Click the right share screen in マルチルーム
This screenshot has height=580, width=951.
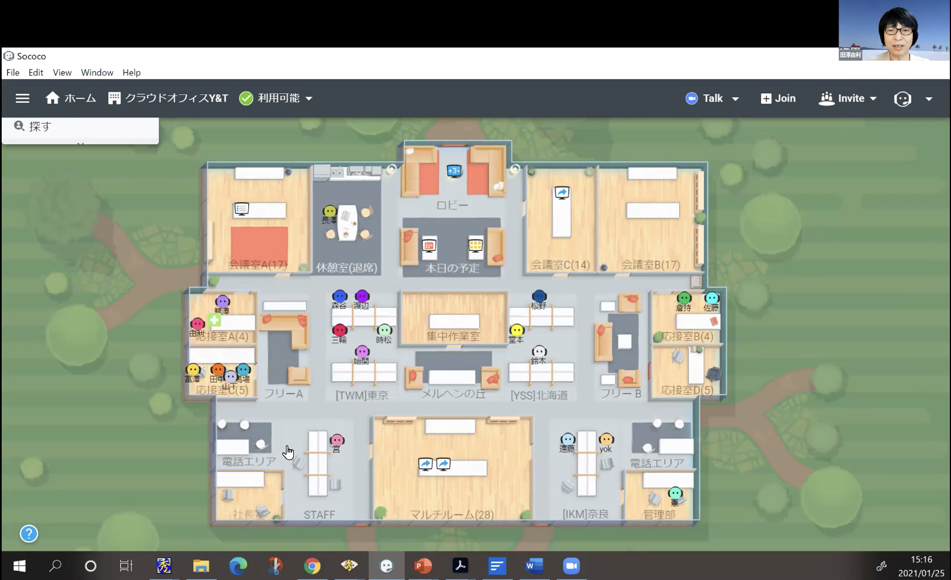click(x=443, y=464)
